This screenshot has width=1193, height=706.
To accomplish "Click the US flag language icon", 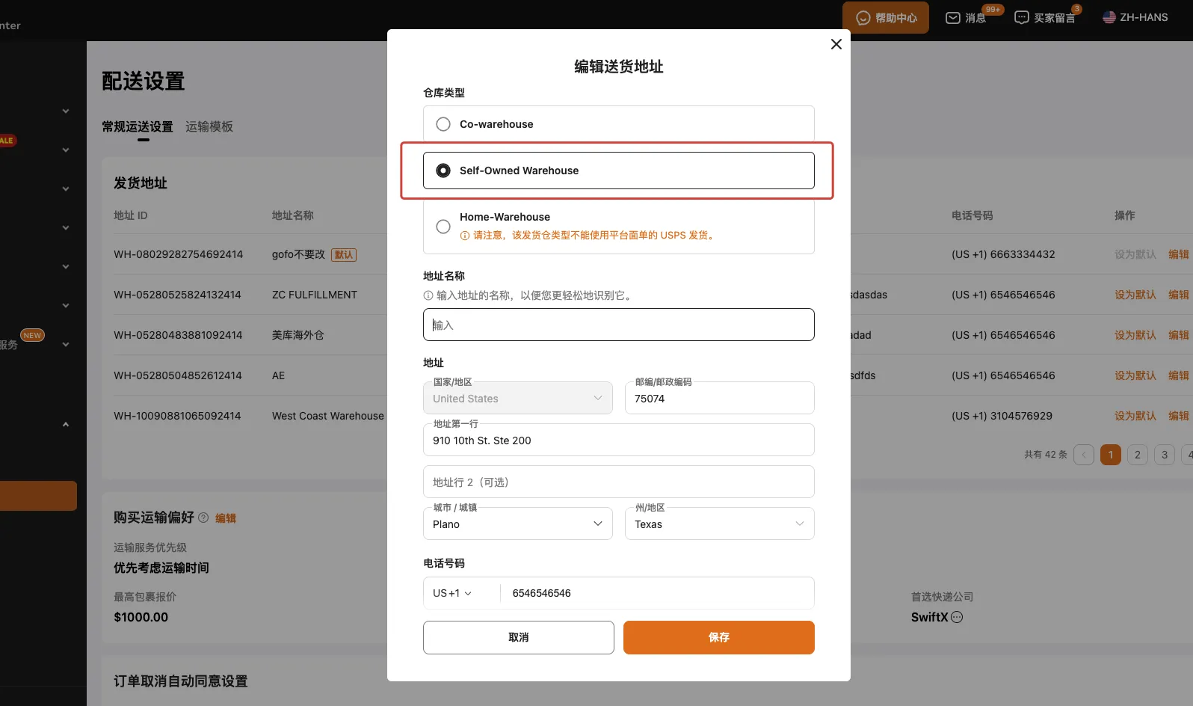I will [x=1109, y=17].
